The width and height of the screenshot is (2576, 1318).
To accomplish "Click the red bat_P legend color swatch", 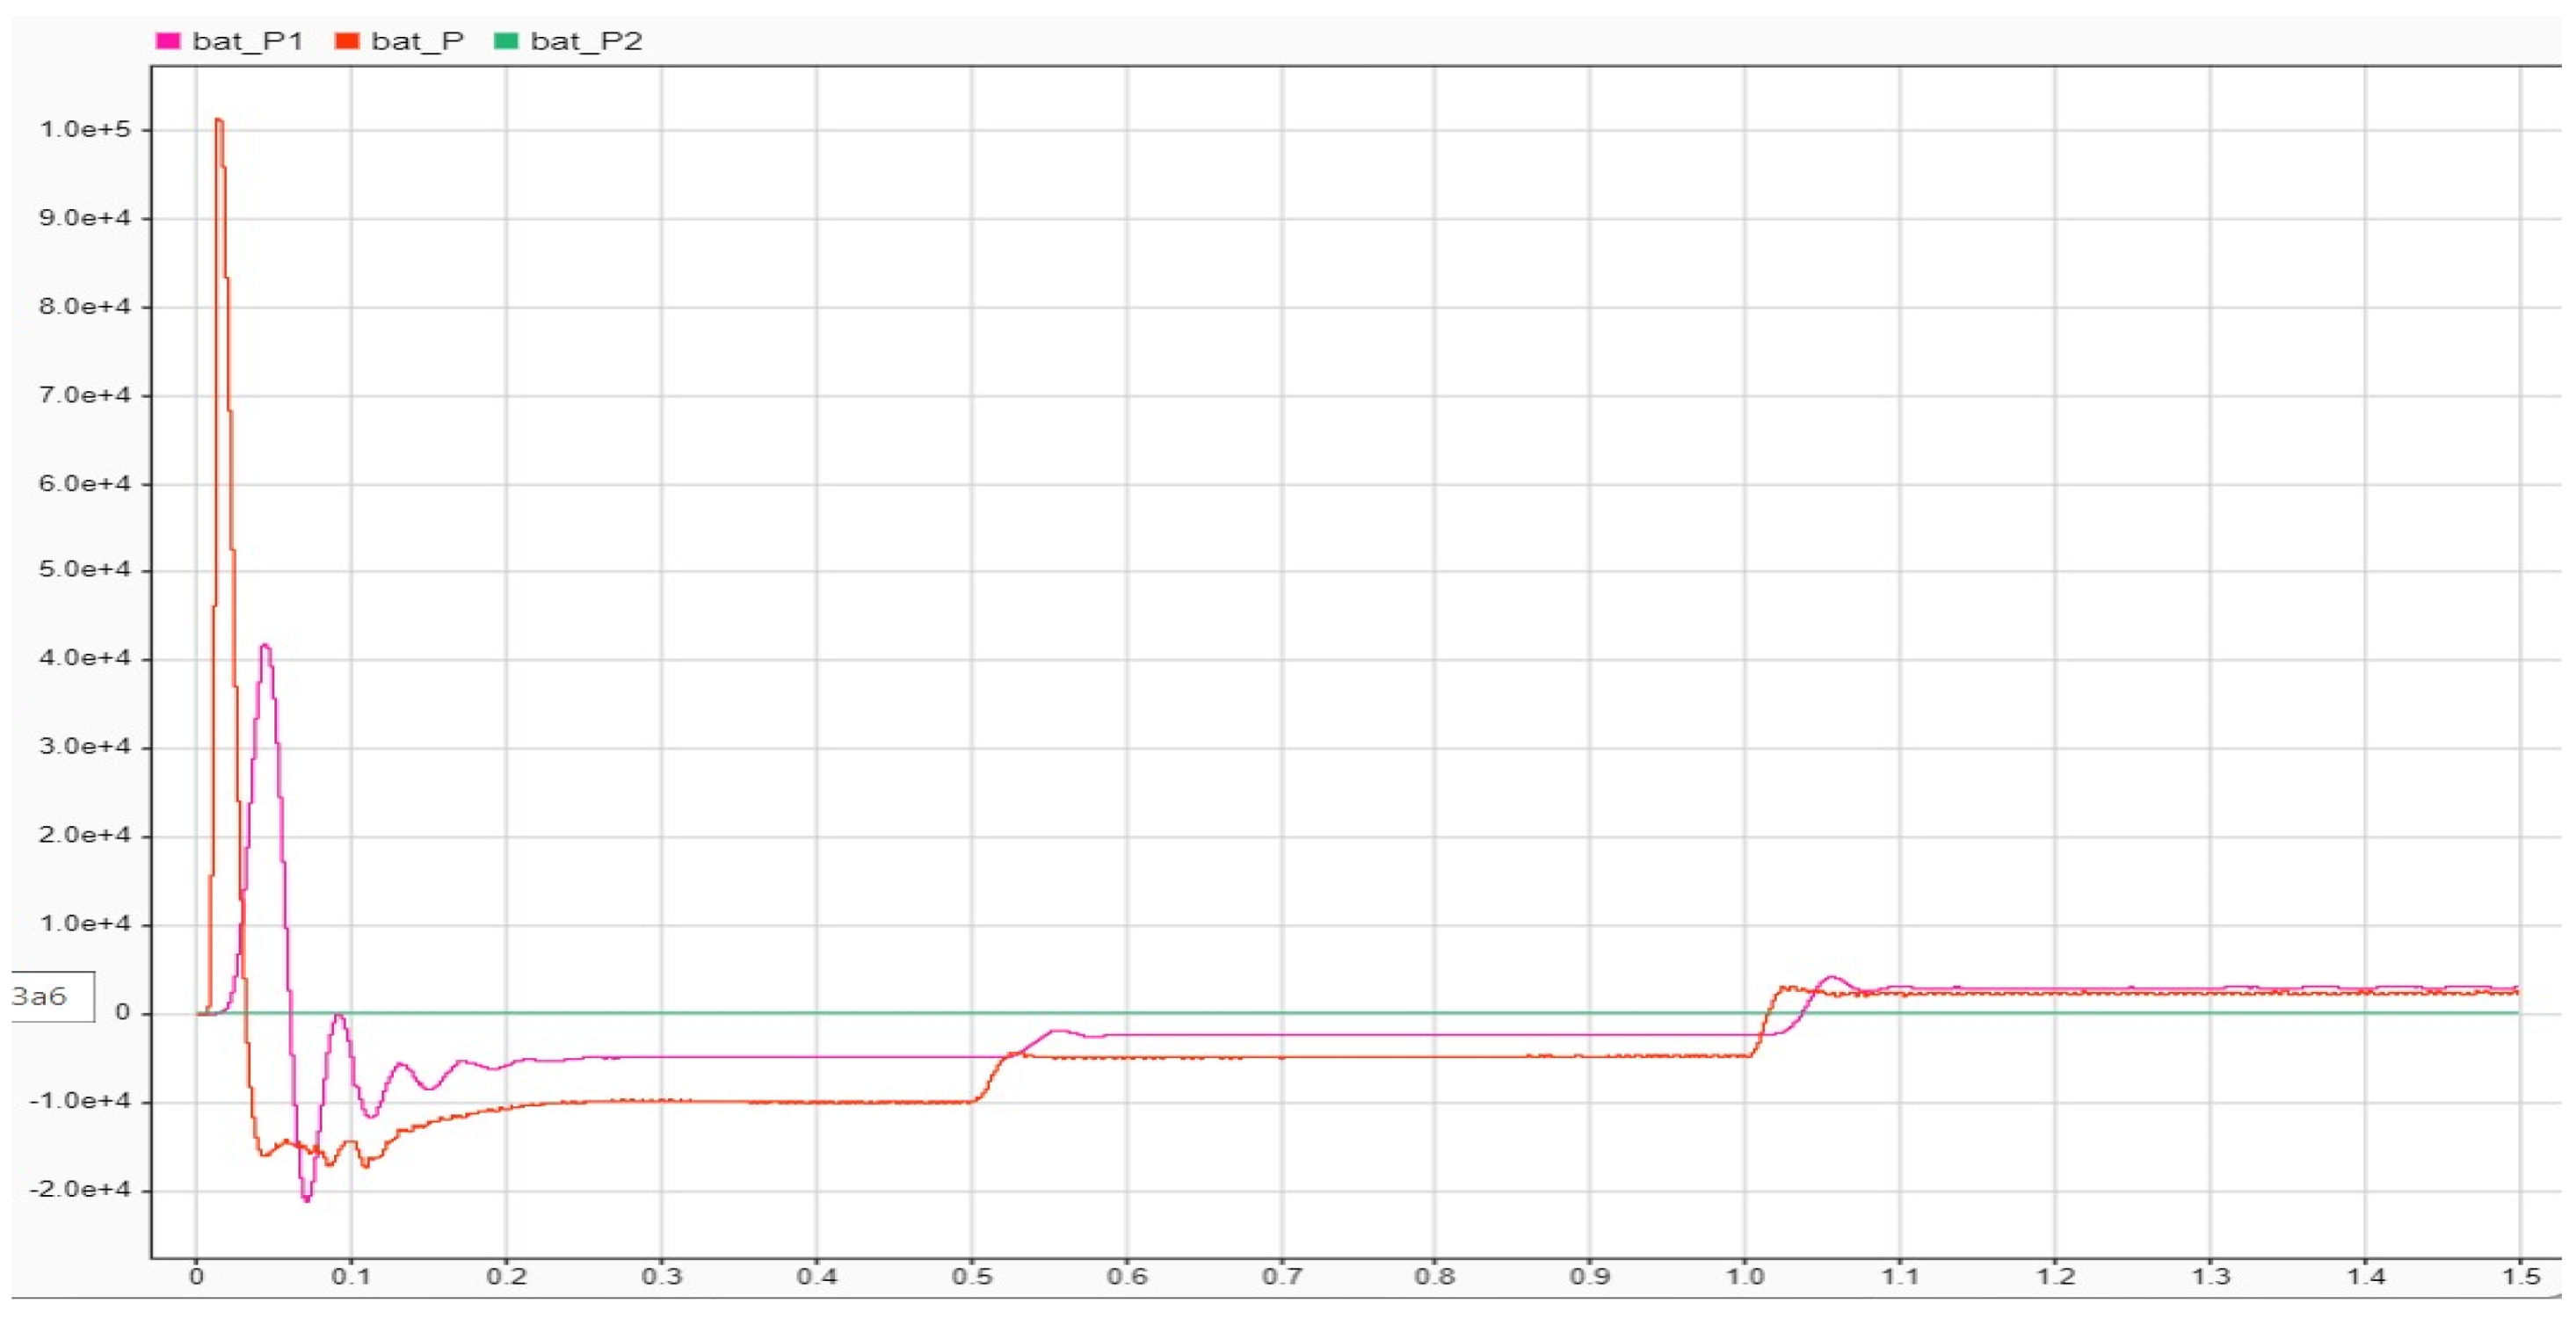I will (x=347, y=41).
